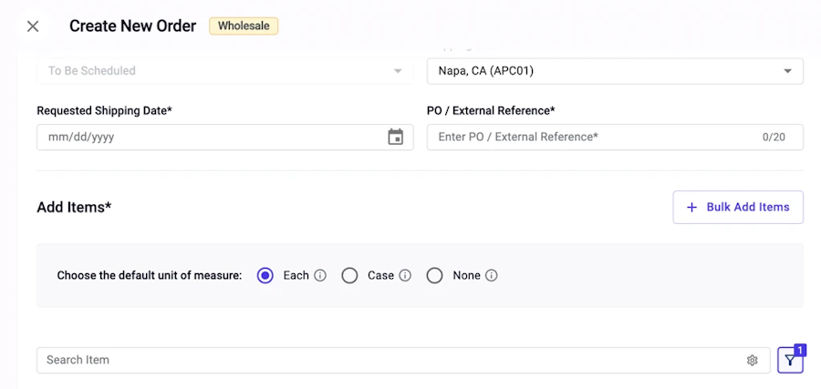Click the filter count badge showing 1
Image resolution: width=821 pixels, height=389 pixels.
(800, 350)
